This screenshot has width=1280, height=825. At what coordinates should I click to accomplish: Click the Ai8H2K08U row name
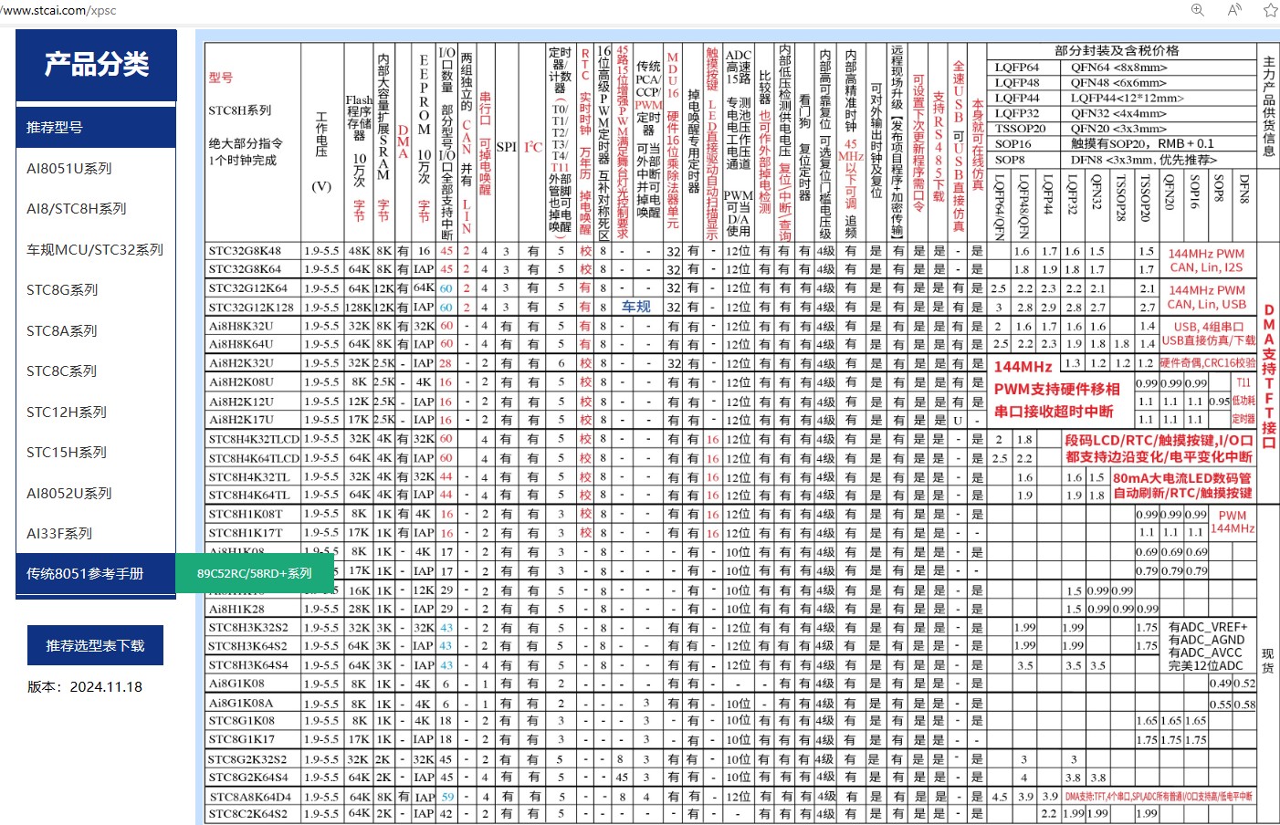(x=241, y=382)
